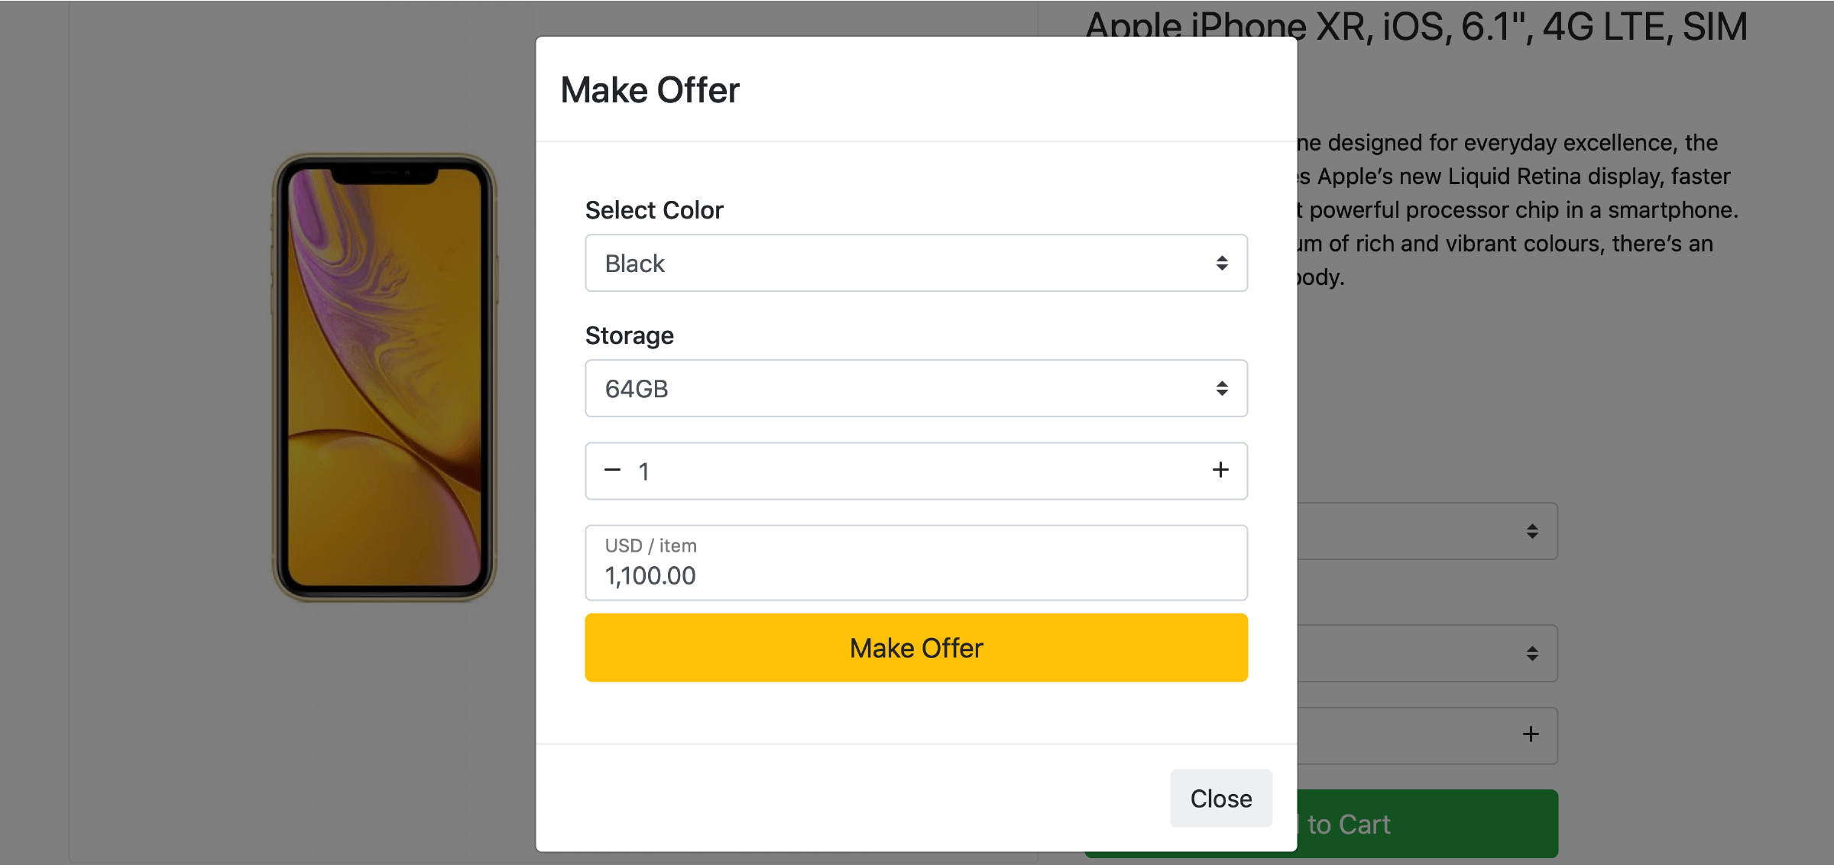Expand the lower dropdown behind the dialog
This screenshot has width=1834, height=865.
pos(1427,653)
